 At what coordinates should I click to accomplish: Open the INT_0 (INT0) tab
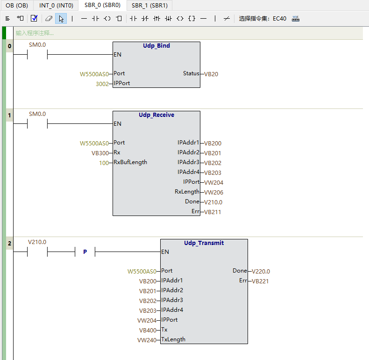pyautogui.click(x=57, y=6)
